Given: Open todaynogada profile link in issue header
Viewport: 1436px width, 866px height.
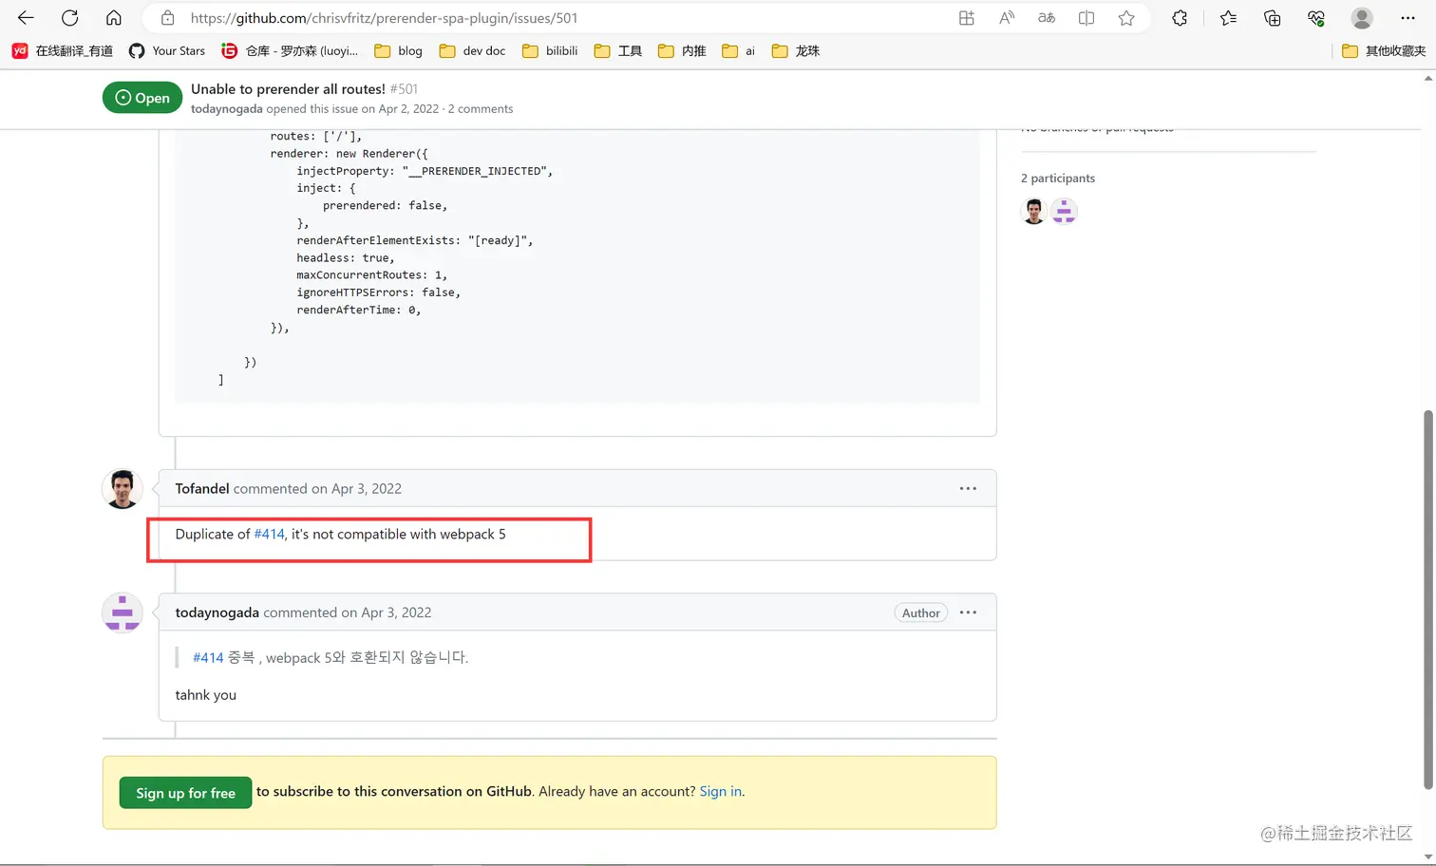Looking at the screenshot, I should (x=227, y=109).
